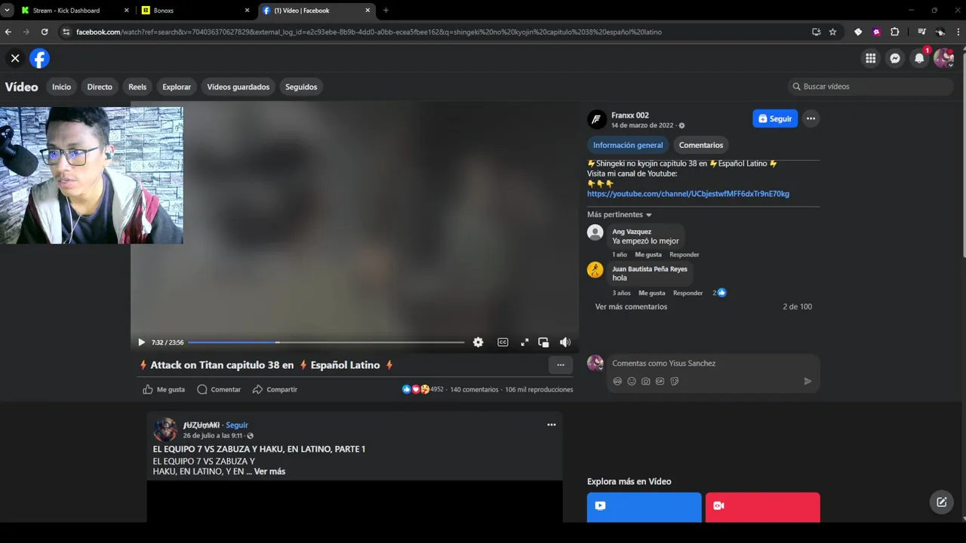The height and width of the screenshot is (543, 966).
Task: Attach photo with camera icon
Action: (646, 382)
